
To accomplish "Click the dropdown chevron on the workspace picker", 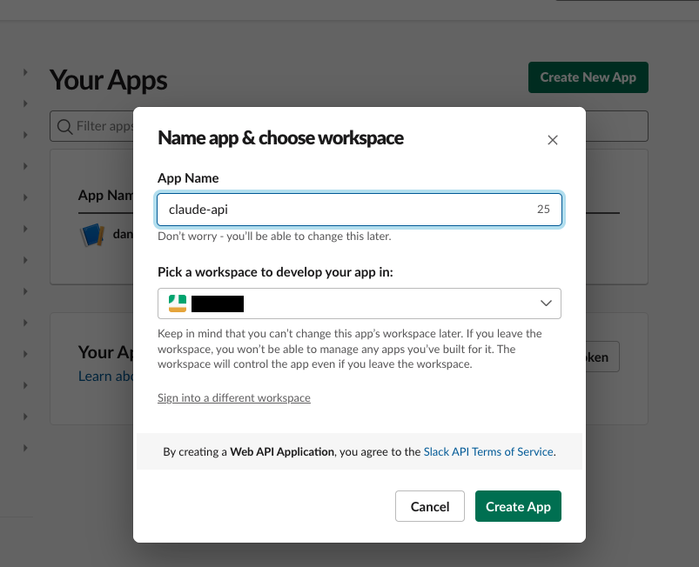I will [546, 303].
